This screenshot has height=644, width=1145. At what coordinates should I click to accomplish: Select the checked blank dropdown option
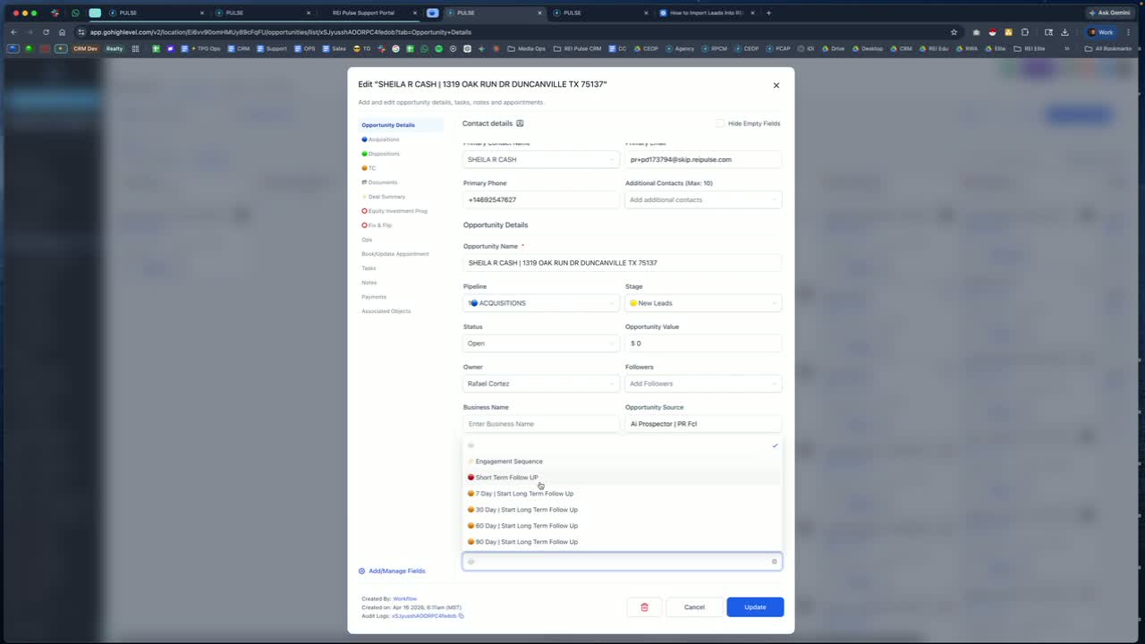click(623, 445)
